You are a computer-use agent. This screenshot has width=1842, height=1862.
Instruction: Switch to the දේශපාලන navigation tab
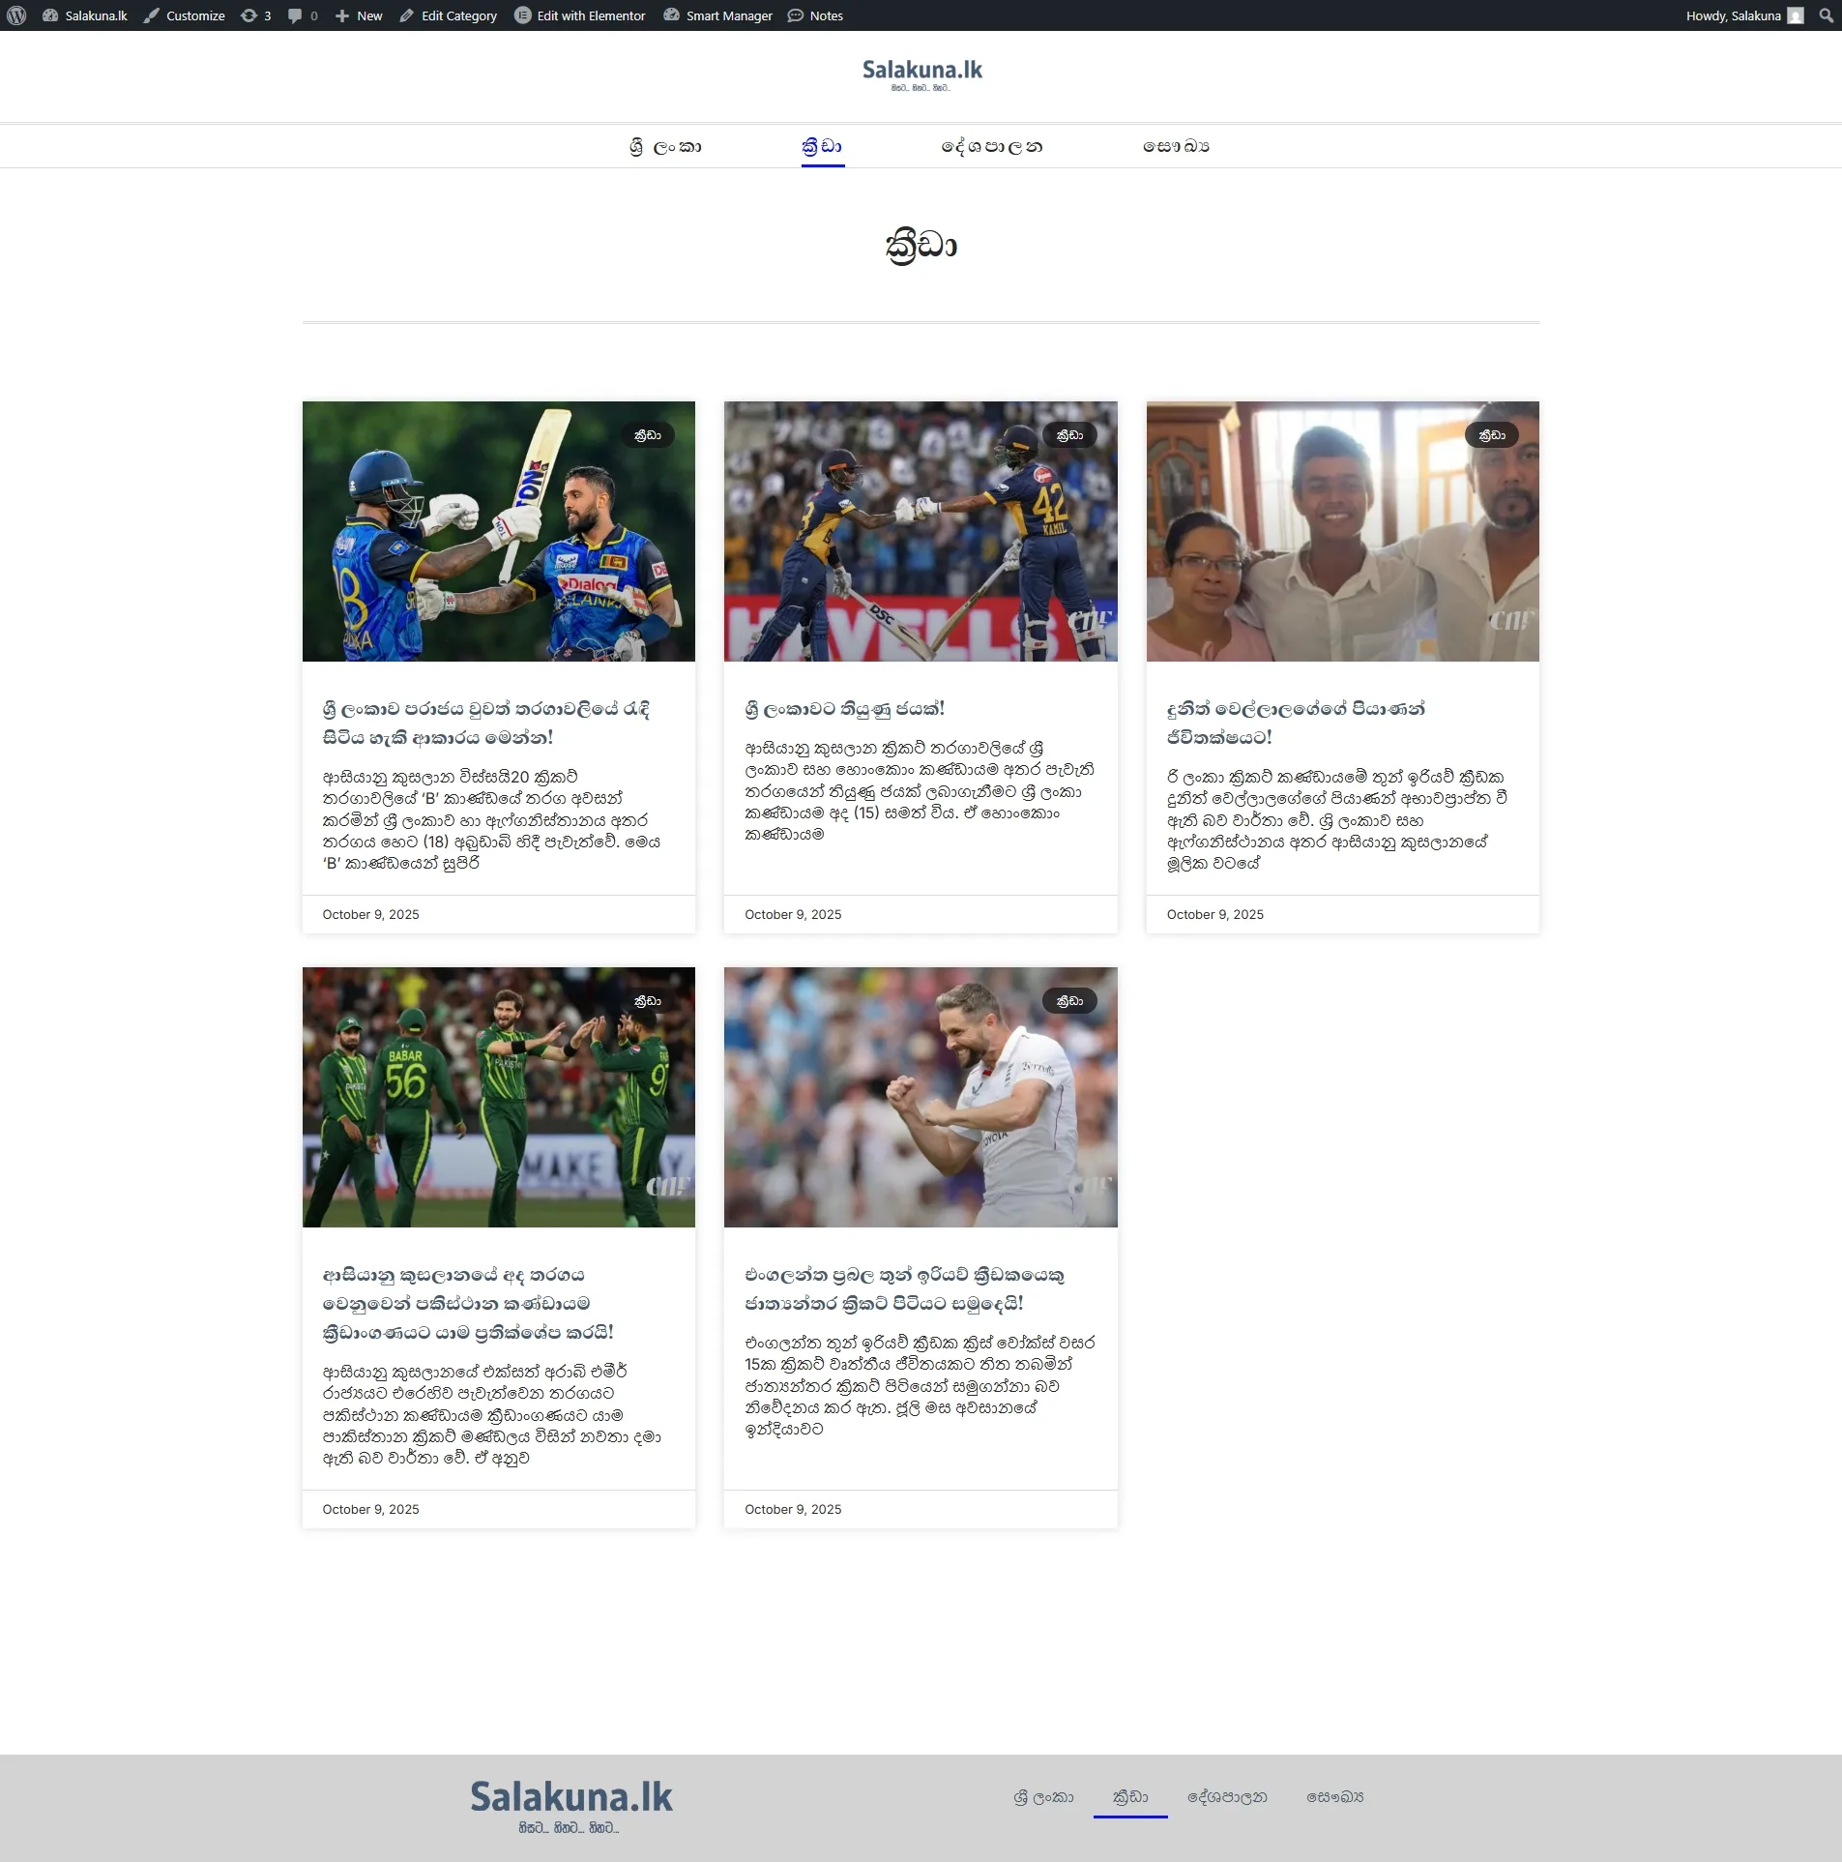[x=992, y=146]
